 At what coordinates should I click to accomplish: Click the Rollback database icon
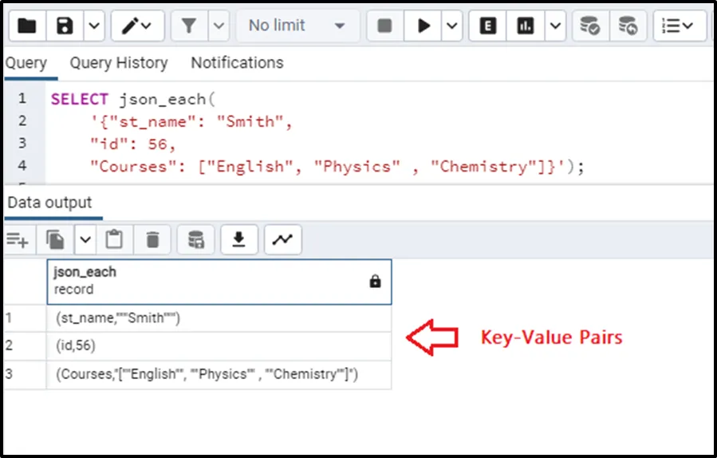click(x=628, y=26)
